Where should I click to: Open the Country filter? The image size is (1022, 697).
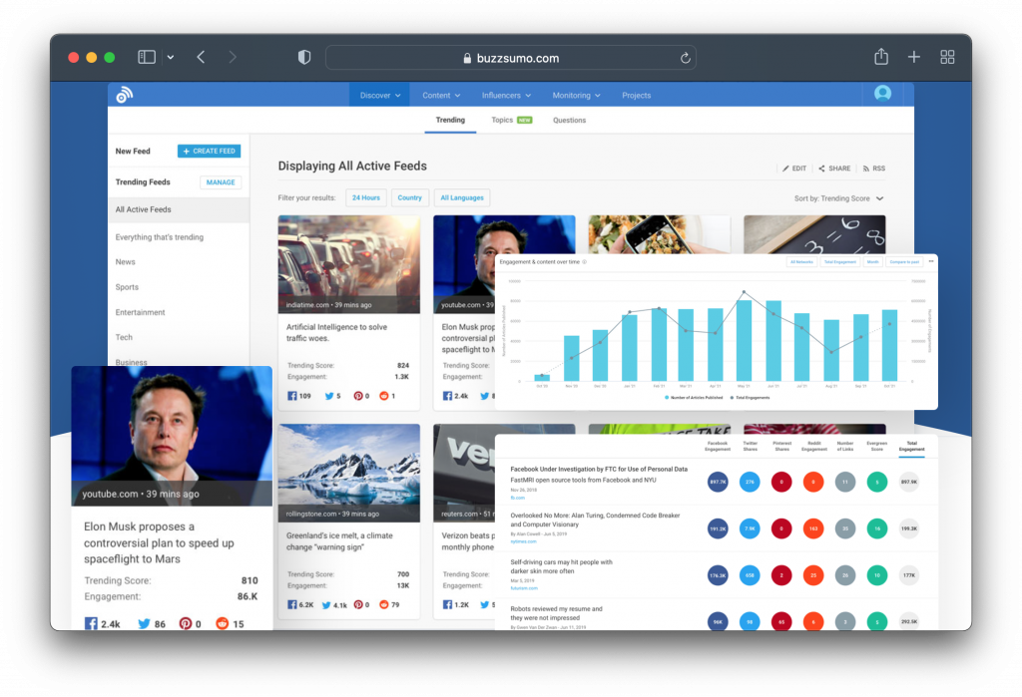409,197
